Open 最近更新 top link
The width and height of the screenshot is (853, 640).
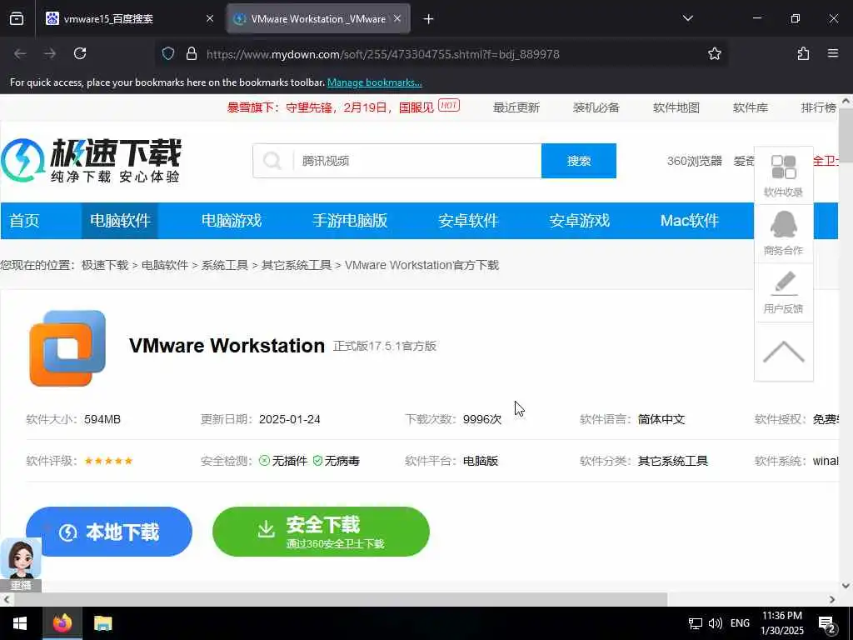coord(516,107)
